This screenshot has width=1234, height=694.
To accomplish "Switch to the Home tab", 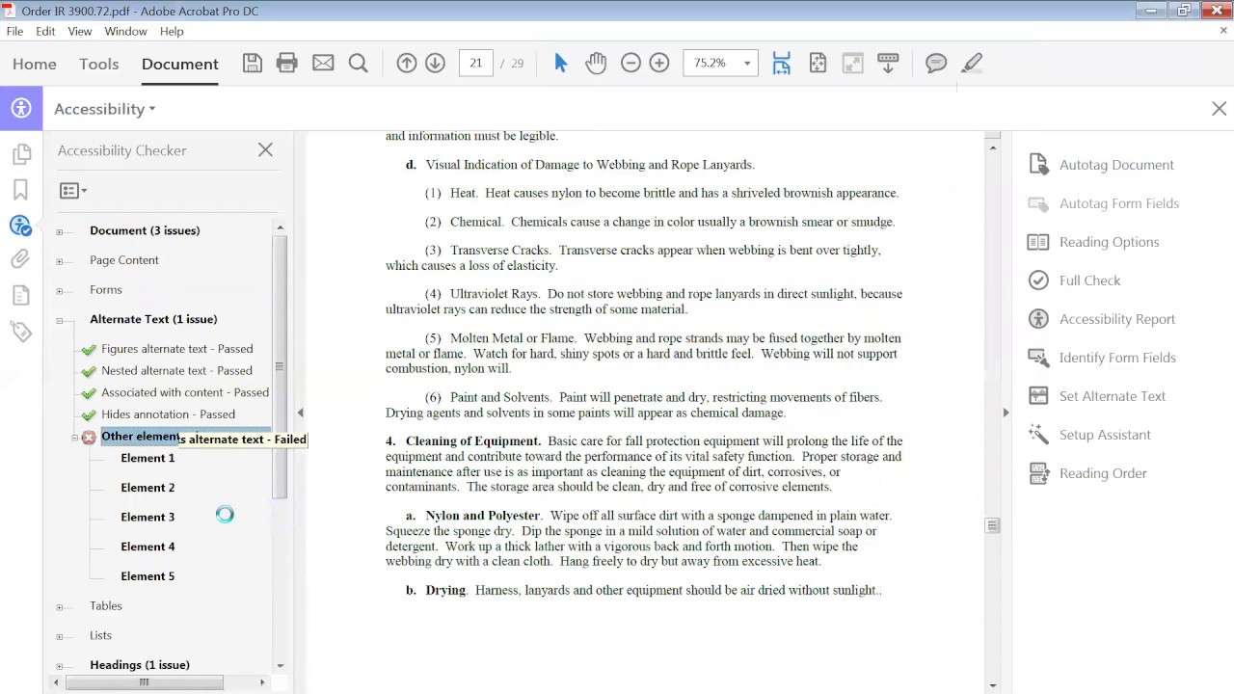I will coord(35,64).
